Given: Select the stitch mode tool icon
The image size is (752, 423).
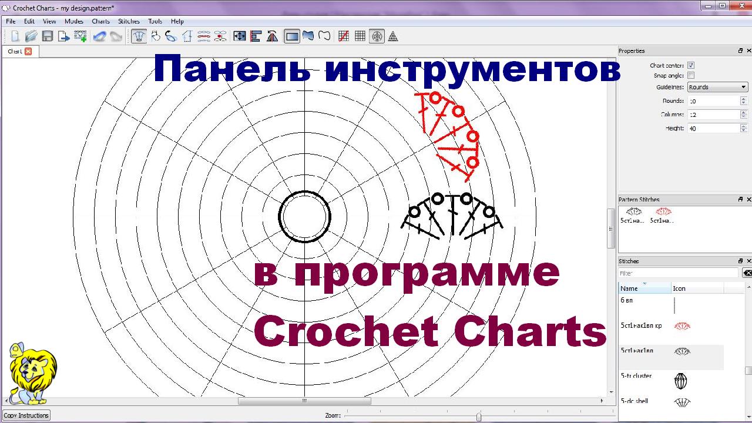Looking at the screenshot, I should (139, 36).
